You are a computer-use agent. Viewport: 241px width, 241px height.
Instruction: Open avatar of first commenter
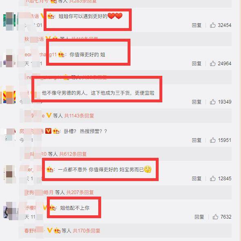tap(9, 21)
